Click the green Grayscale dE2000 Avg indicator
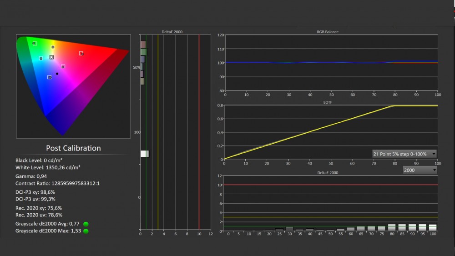Image resolution: width=455 pixels, height=256 pixels. click(x=86, y=224)
